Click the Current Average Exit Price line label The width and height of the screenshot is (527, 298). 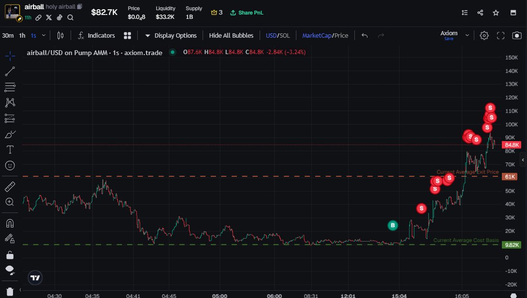click(x=468, y=172)
